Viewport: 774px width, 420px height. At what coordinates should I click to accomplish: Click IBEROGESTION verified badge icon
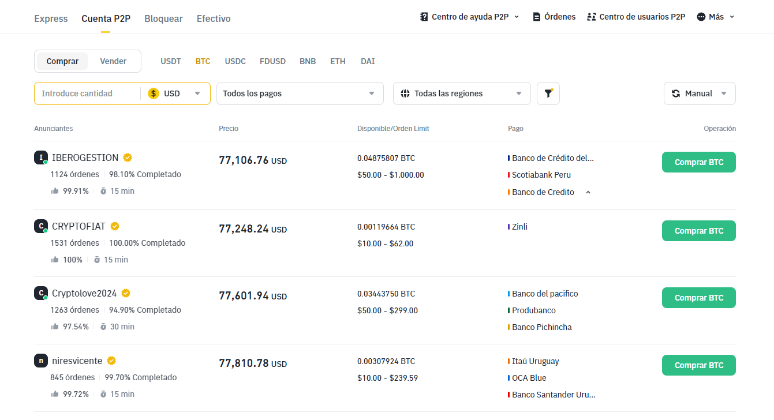(x=128, y=157)
